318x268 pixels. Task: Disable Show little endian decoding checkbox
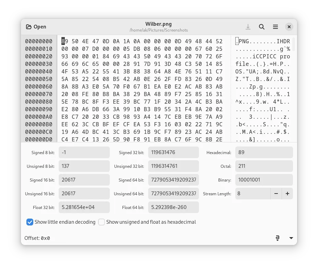[x=30, y=222]
